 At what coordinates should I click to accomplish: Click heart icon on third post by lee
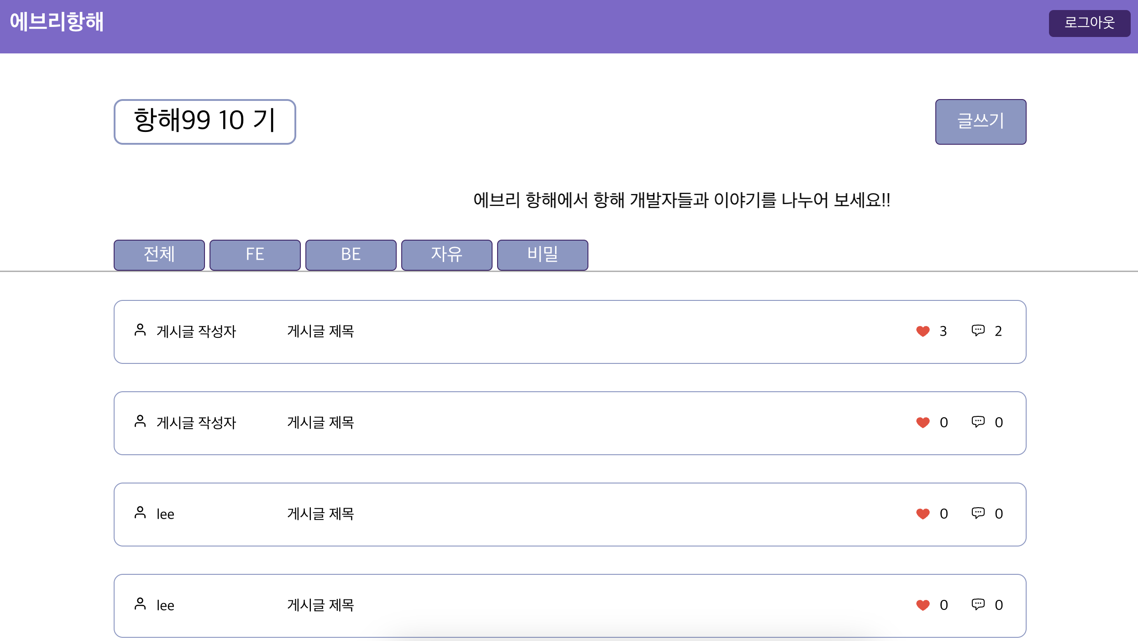click(x=923, y=514)
